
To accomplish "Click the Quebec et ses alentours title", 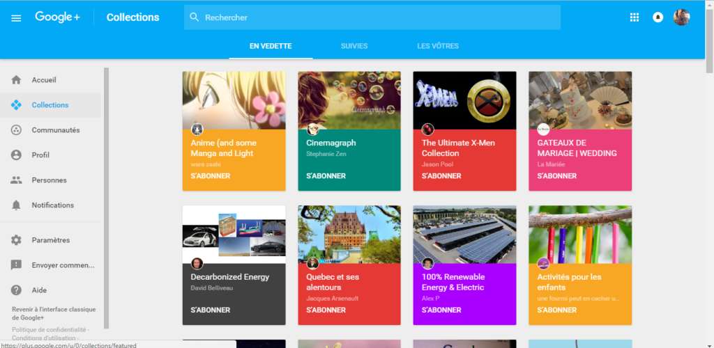I will (x=333, y=282).
